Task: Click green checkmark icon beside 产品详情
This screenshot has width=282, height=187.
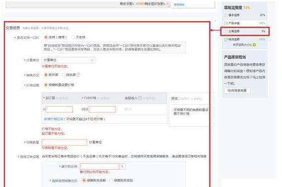Action: 226,23
